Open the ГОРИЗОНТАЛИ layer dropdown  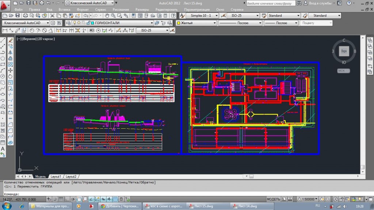(x=152, y=23)
